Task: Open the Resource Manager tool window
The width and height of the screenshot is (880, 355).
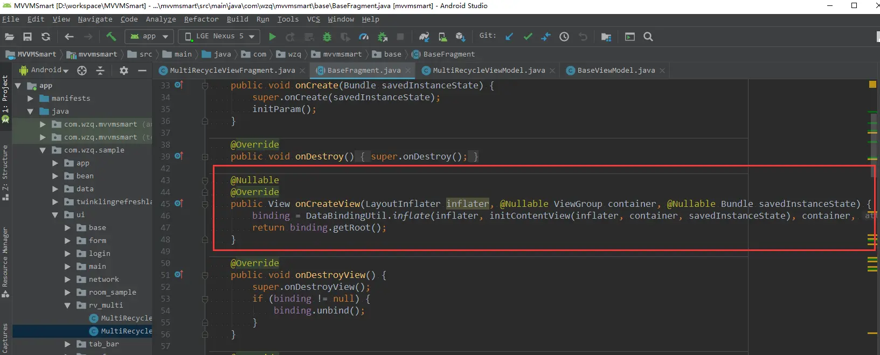Action: [x=5, y=262]
